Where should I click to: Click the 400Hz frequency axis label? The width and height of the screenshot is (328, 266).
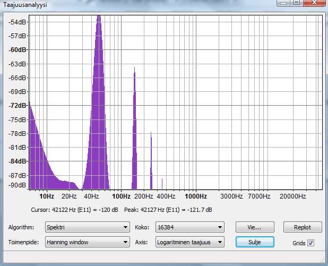click(x=166, y=196)
